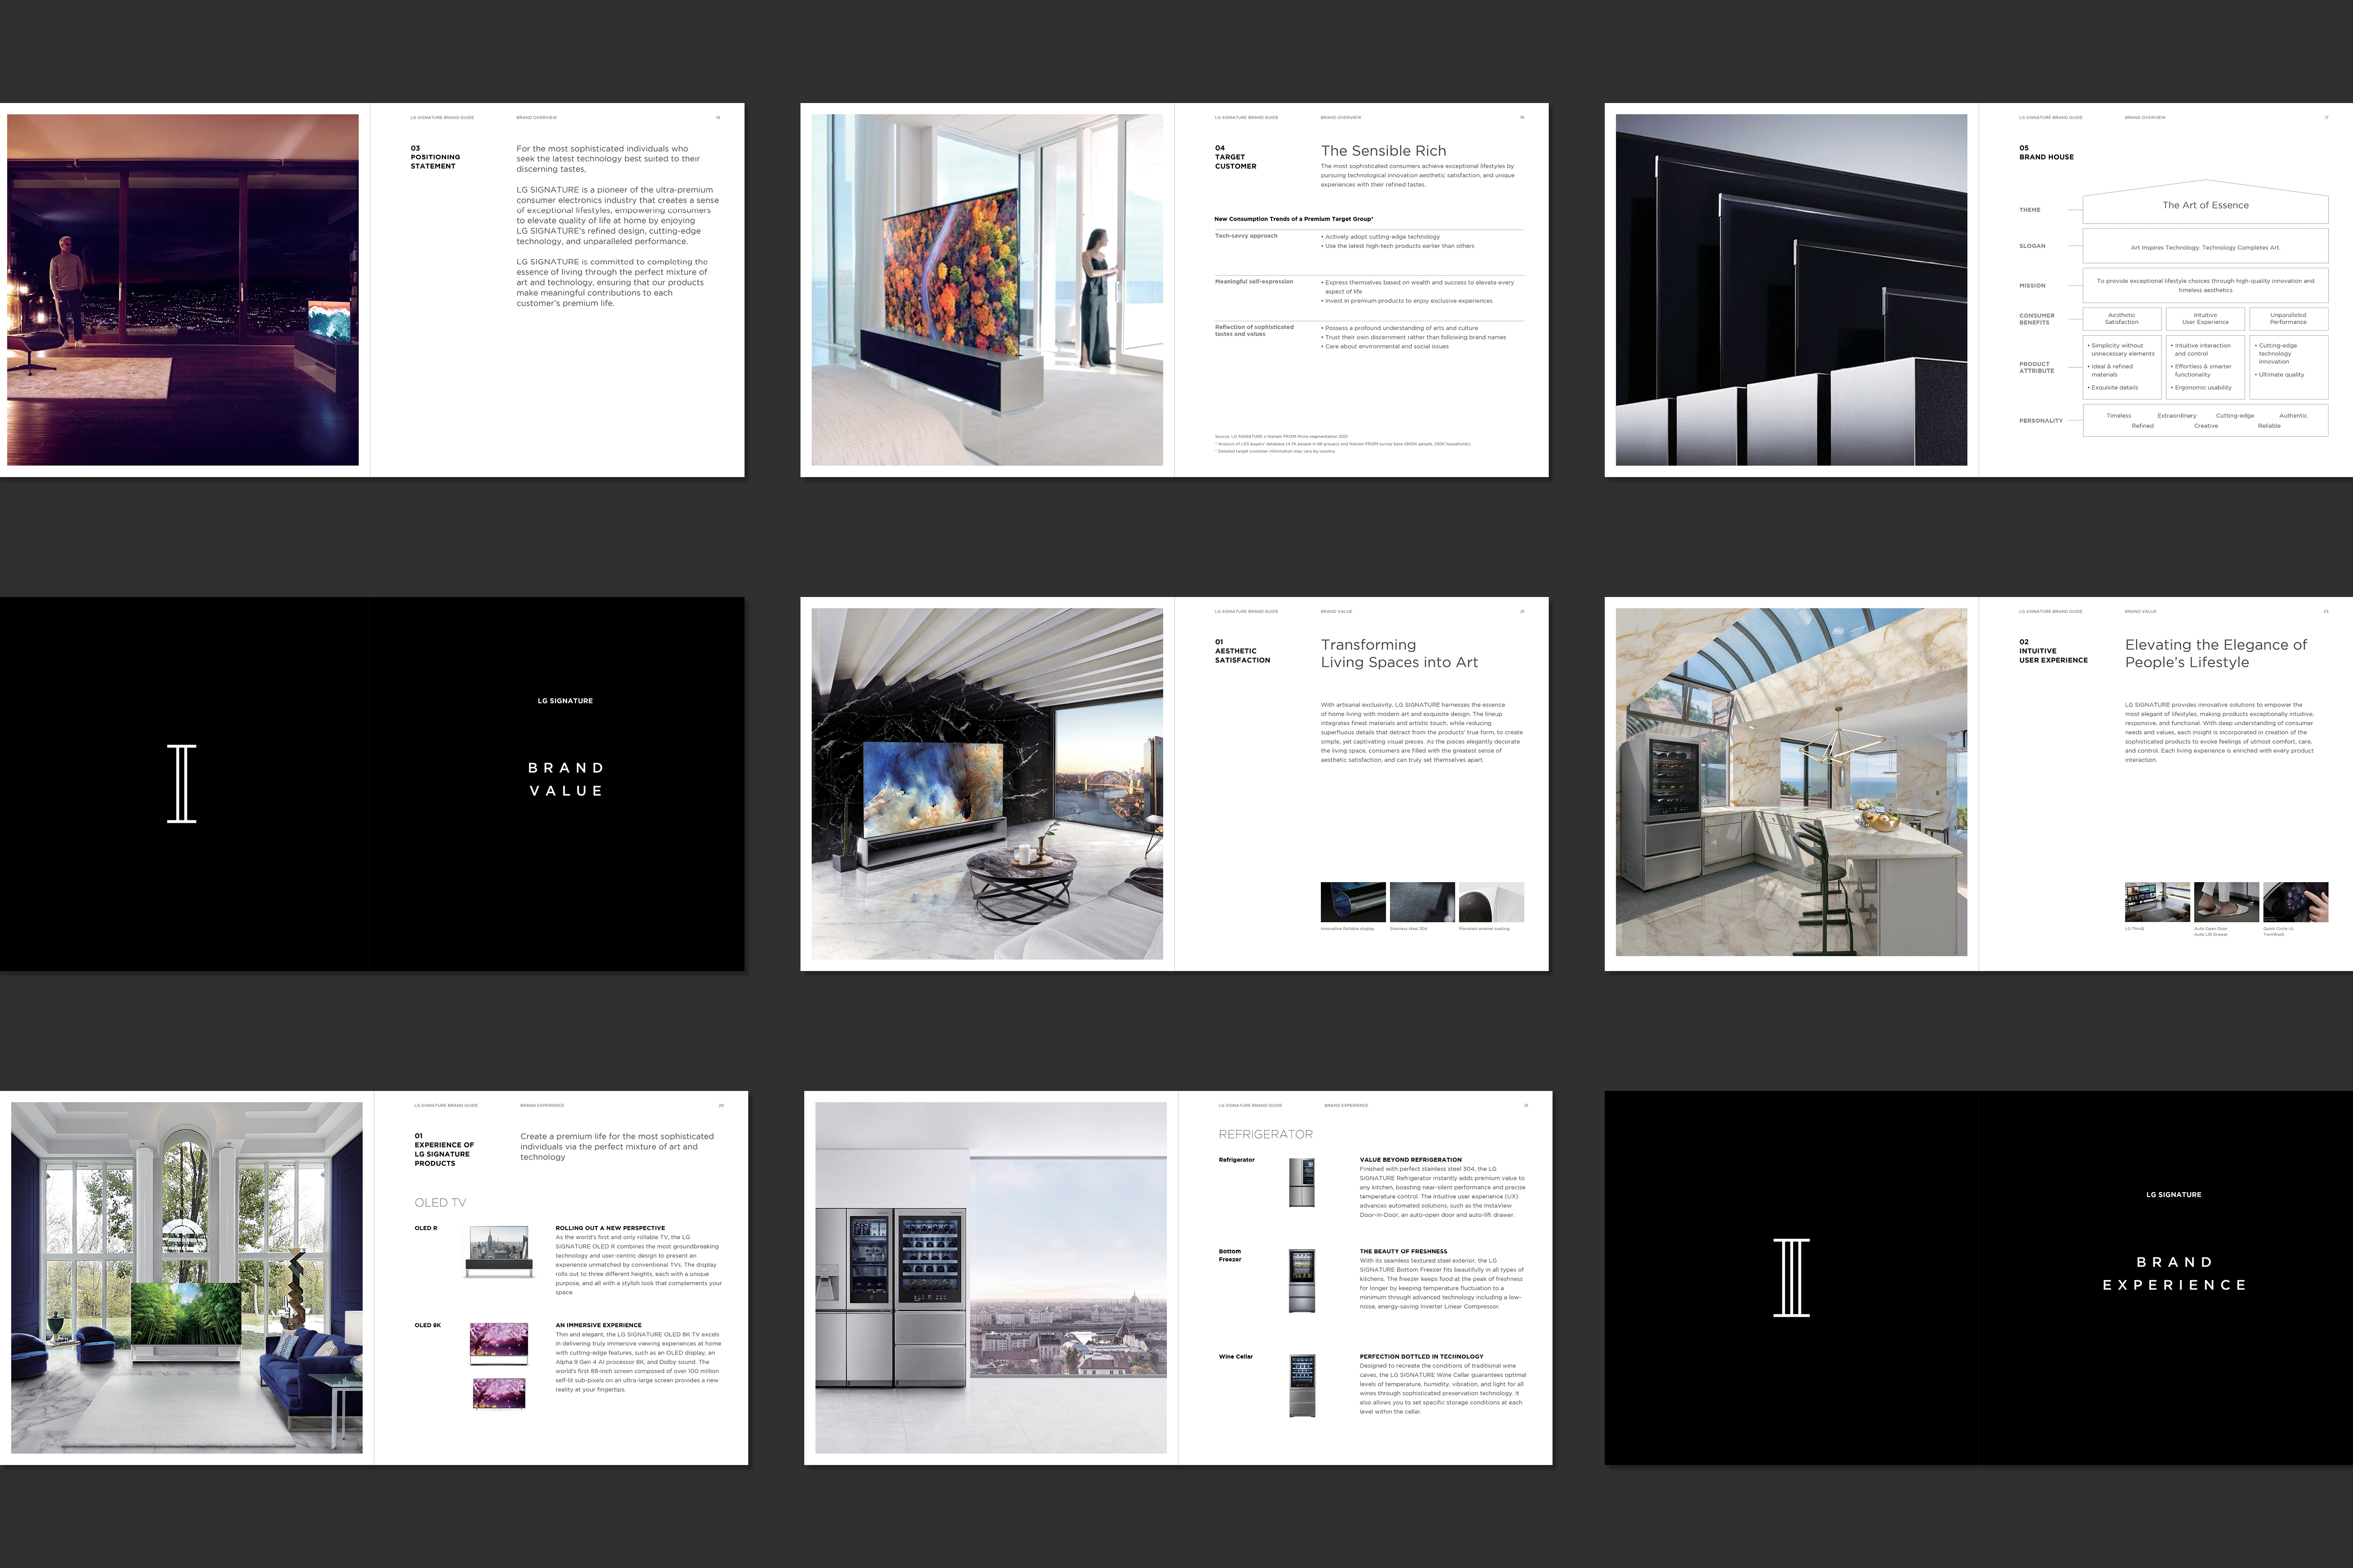Click the 'BRAND VALUE' section title
This screenshot has height=1568, width=2353.
[x=566, y=779]
